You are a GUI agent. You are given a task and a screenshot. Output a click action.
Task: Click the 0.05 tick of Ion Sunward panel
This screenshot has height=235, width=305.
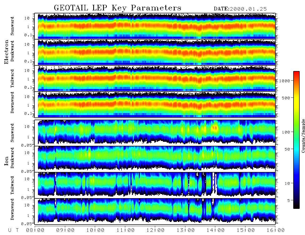click(x=26, y=145)
